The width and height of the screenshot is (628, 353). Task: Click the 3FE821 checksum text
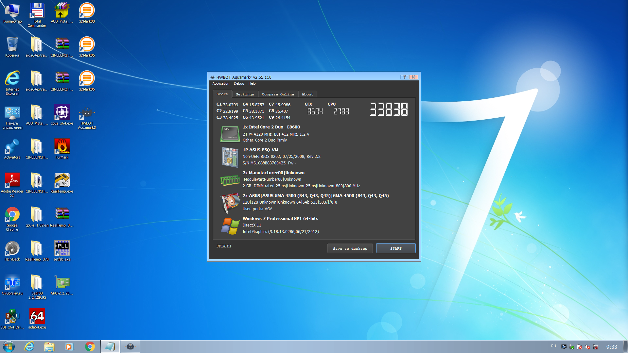[x=224, y=246]
